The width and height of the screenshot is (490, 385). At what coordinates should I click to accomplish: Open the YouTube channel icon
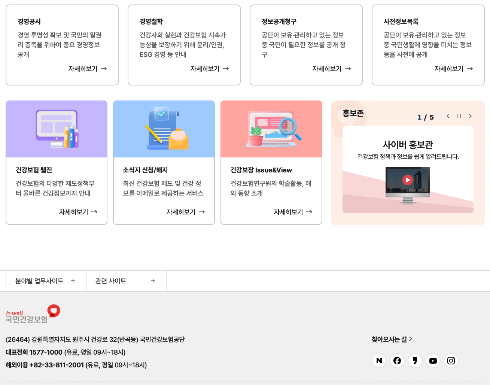point(433,361)
